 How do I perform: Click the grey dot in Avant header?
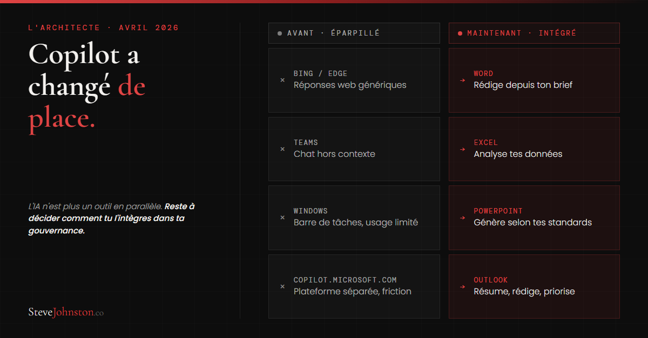pyautogui.click(x=280, y=33)
